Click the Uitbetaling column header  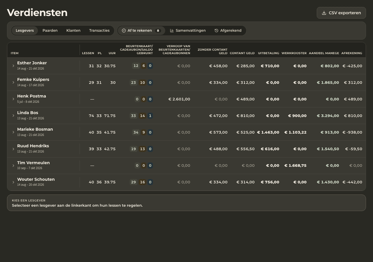tap(269, 53)
